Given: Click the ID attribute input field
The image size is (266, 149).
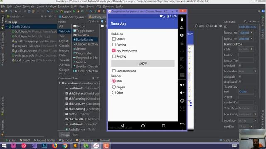Looking at the screenshot, I should point(248,26).
